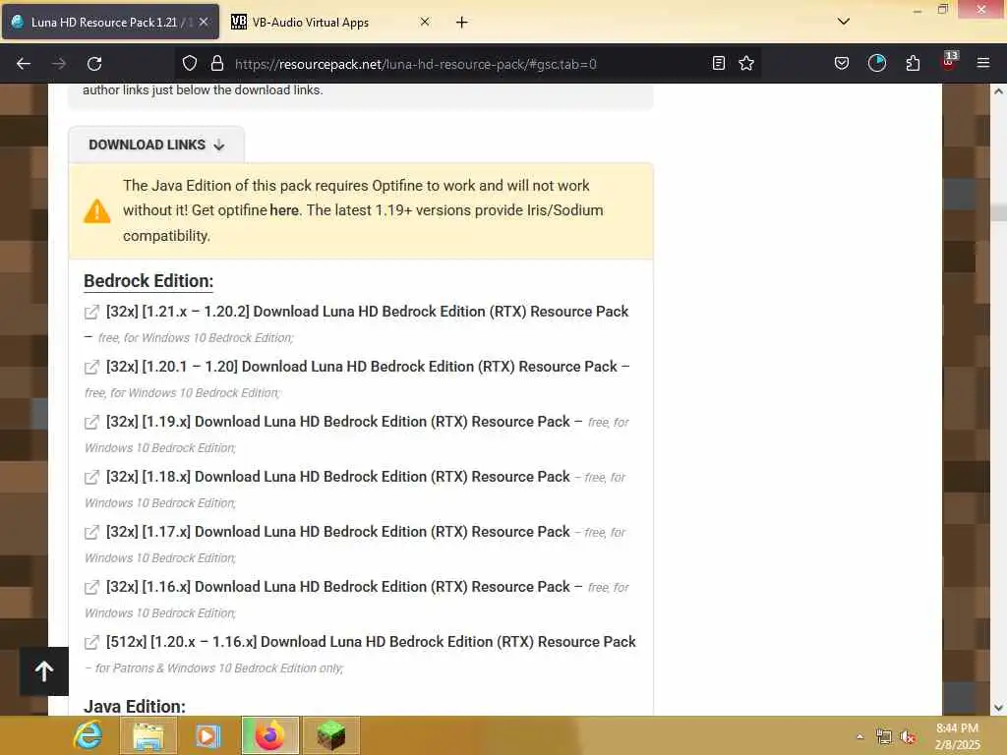Open the muted volume tray icon

908,737
